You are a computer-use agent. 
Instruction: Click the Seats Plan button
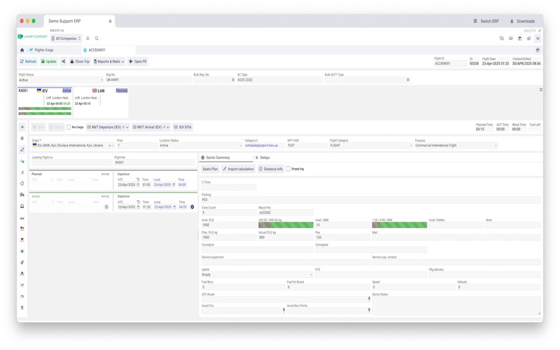point(210,169)
